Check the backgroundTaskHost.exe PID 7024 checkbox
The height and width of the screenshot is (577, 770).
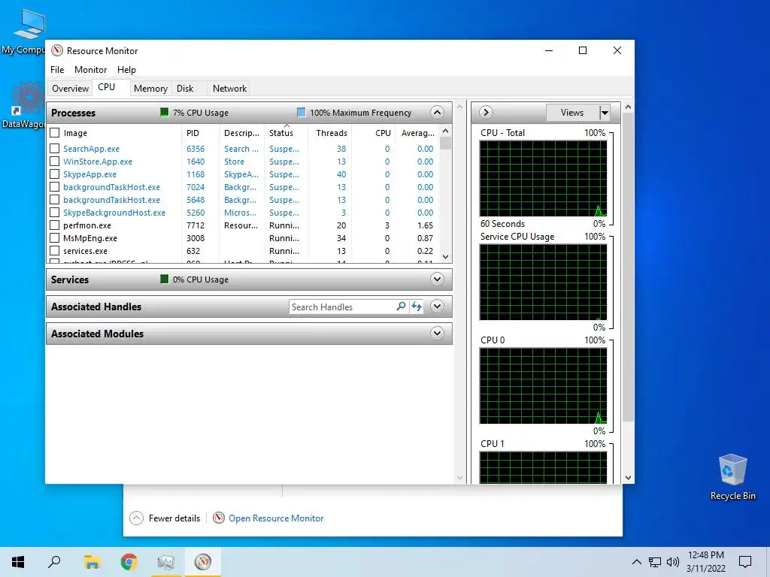[55, 187]
